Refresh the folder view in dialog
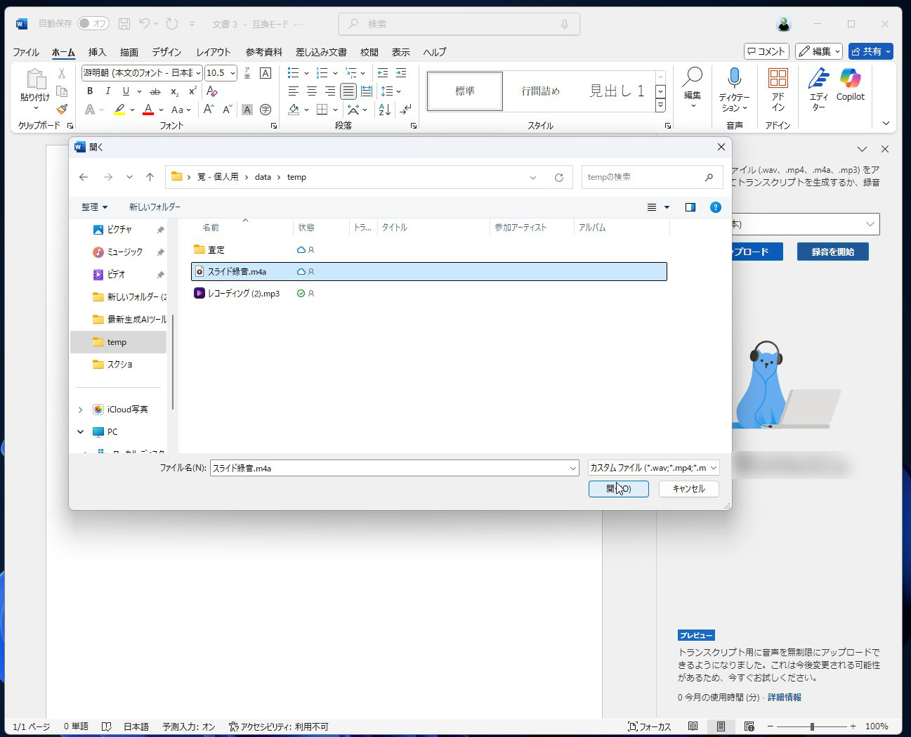Image resolution: width=911 pixels, height=737 pixels. click(559, 178)
